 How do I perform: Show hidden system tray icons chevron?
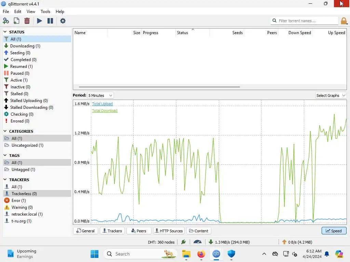point(264,254)
